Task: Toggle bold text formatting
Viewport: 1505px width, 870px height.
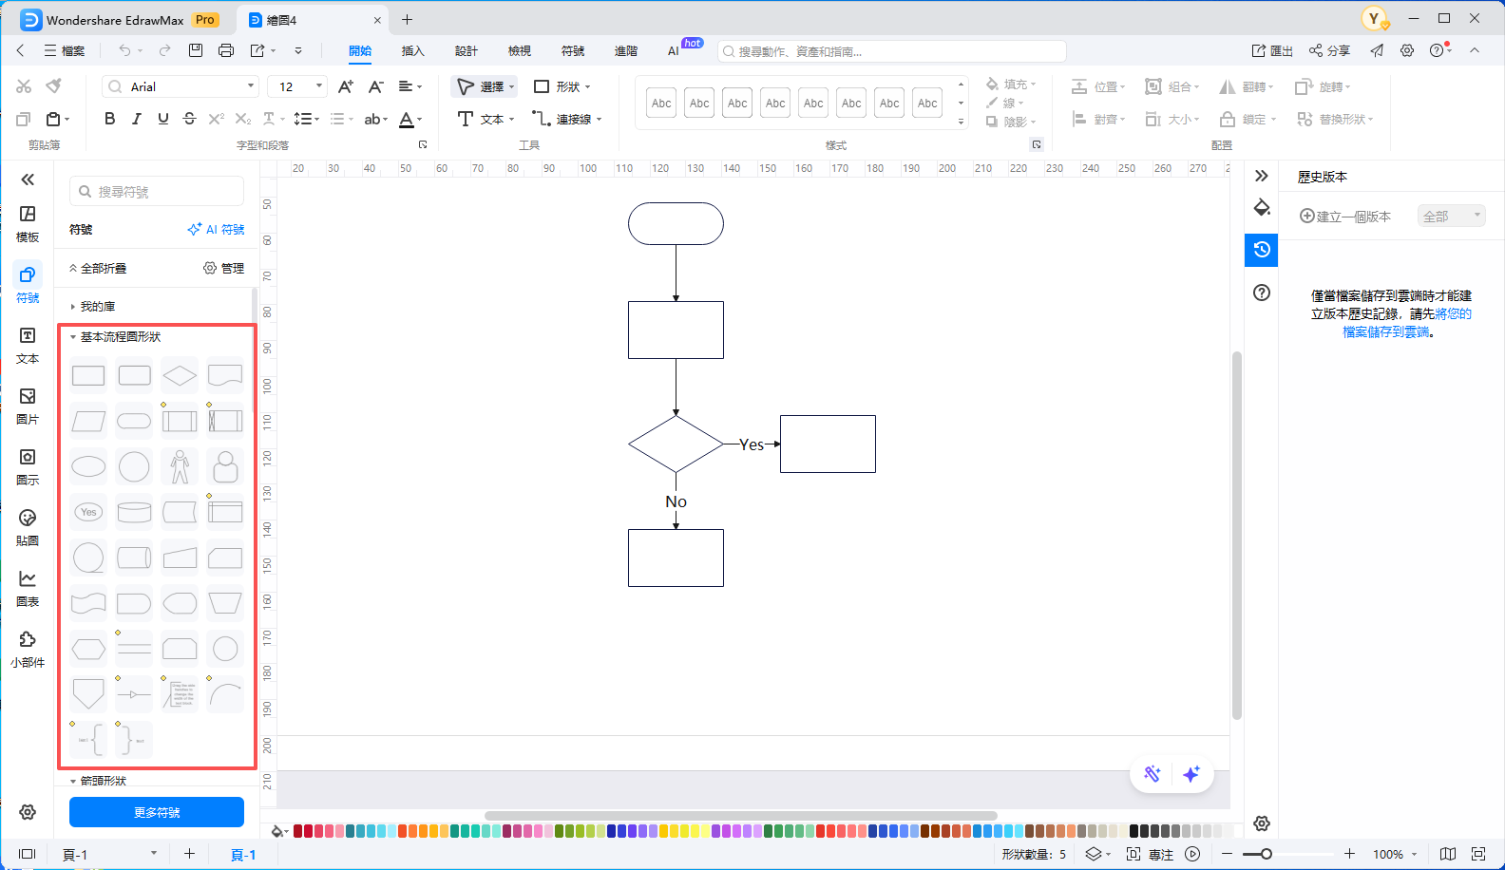Action: (x=109, y=119)
